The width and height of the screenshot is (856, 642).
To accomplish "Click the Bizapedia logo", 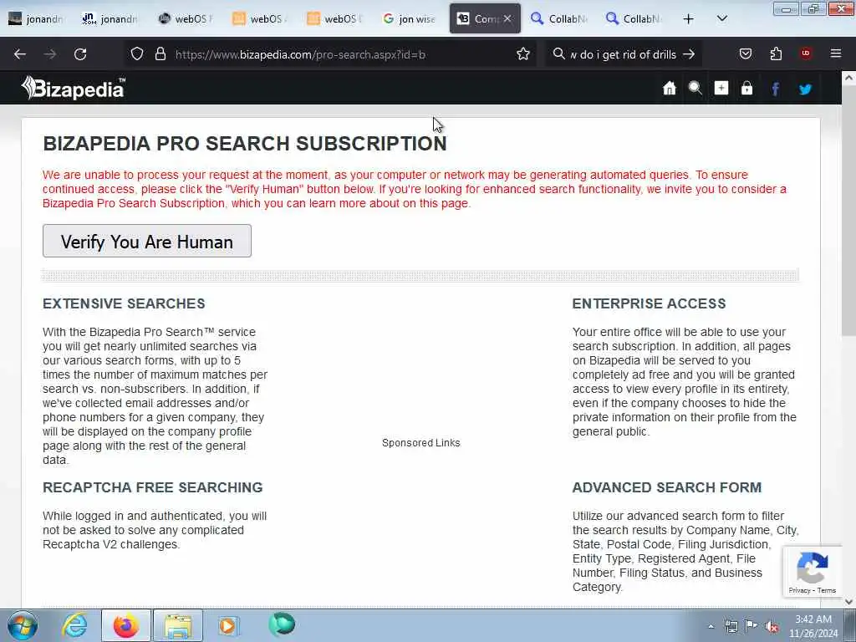I will pos(74,88).
